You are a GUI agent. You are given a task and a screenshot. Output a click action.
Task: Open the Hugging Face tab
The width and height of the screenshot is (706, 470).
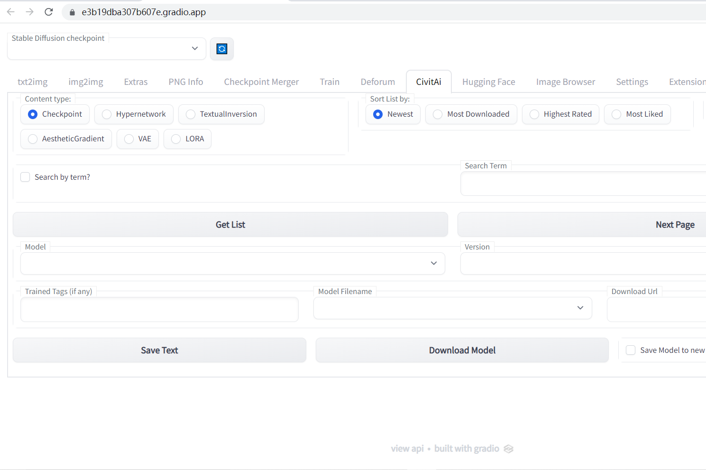pyautogui.click(x=489, y=82)
